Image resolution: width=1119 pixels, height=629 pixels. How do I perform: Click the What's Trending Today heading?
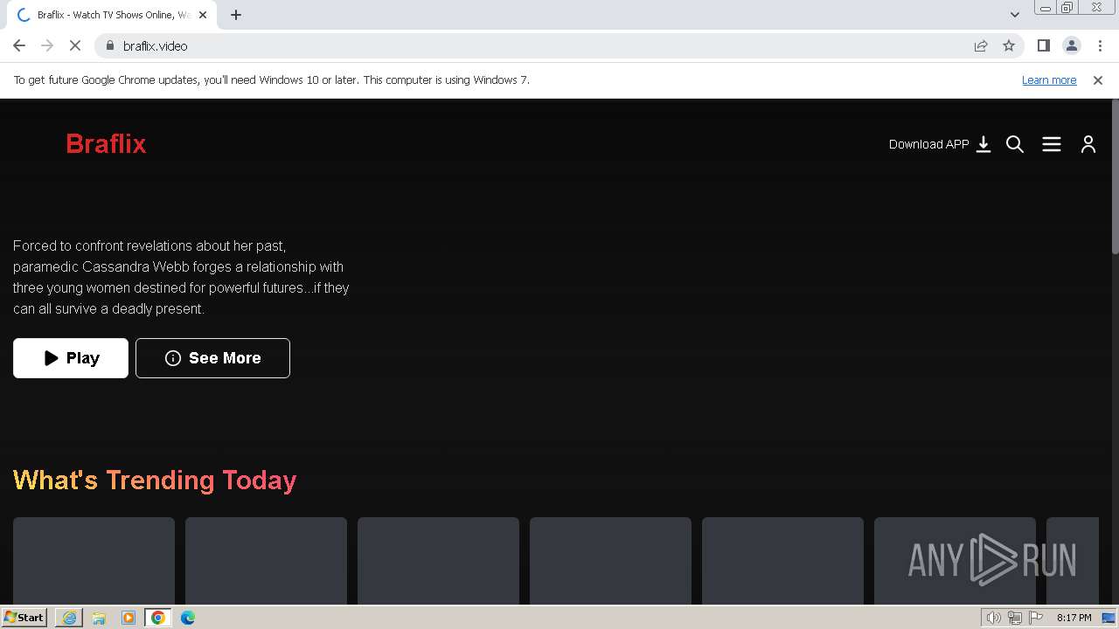tap(155, 480)
